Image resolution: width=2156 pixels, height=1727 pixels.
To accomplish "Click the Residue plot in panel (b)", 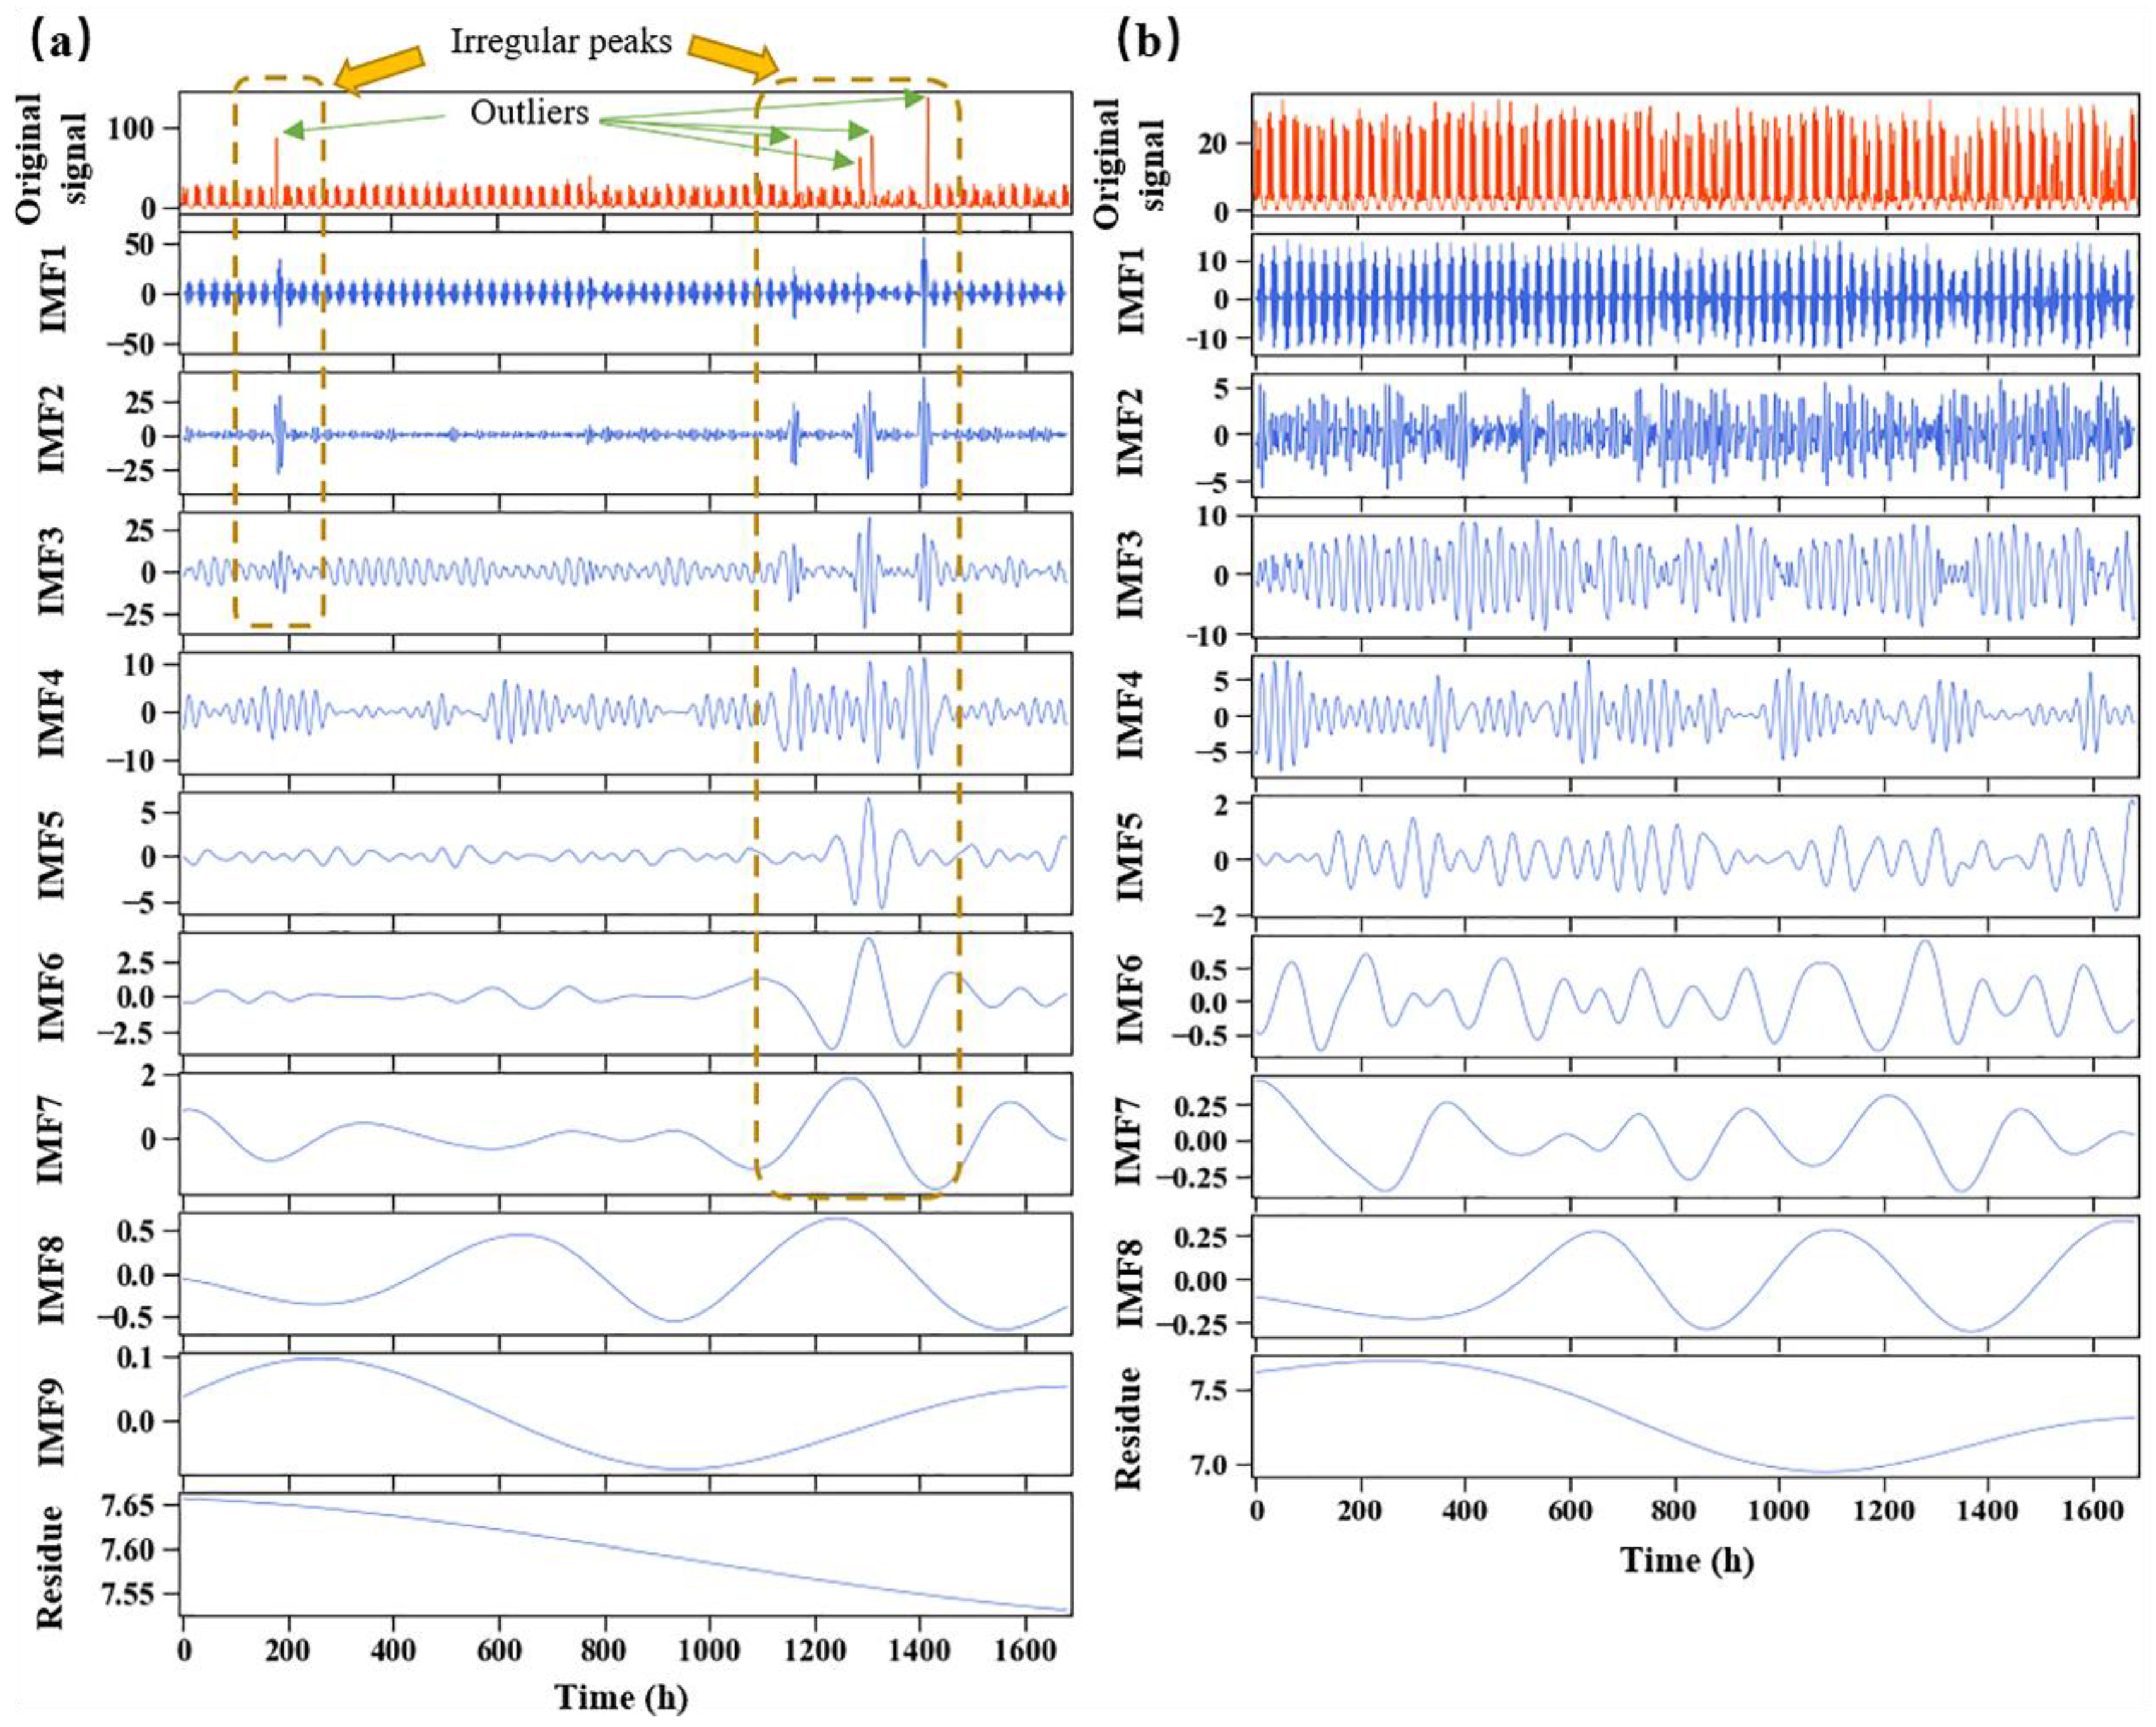I will pyautogui.click(x=1695, y=1415).
